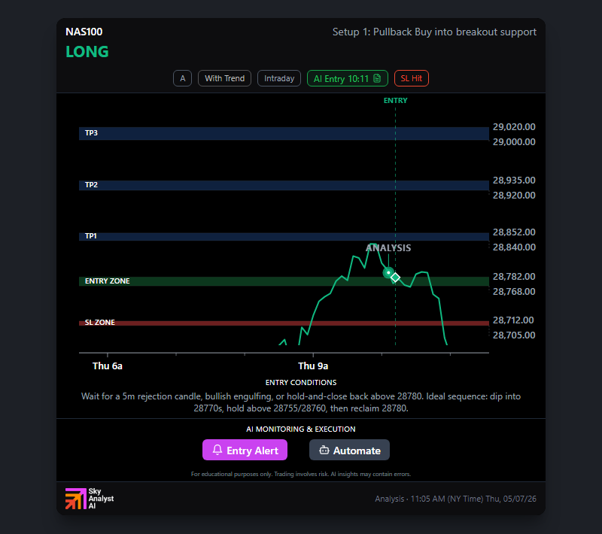Click the Thu 6a axis label
602x534 pixels.
108,366
